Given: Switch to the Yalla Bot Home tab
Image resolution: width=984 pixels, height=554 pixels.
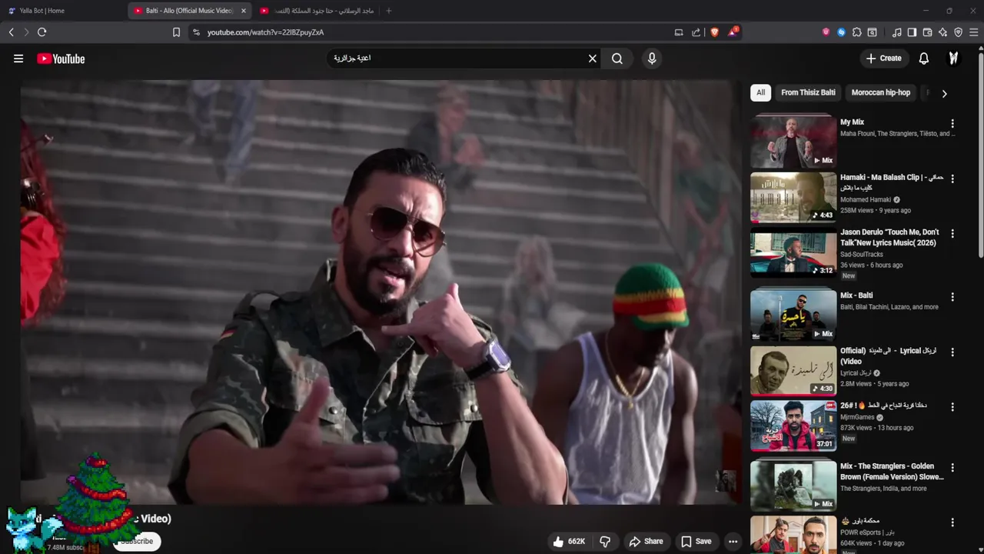Looking at the screenshot, I should pos(61,11).
